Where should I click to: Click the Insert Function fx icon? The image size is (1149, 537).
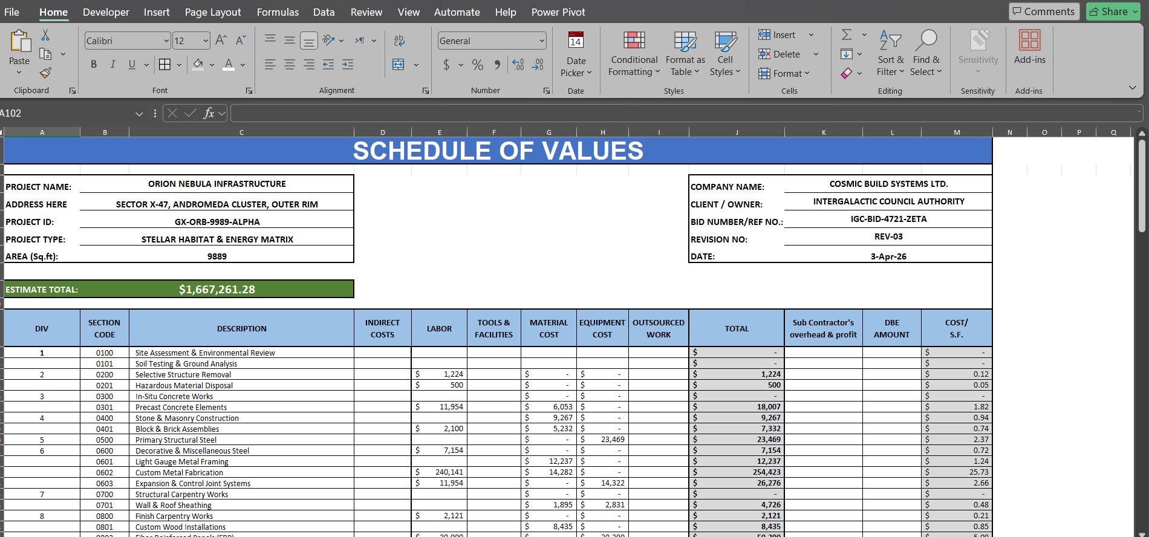(209, 113)
